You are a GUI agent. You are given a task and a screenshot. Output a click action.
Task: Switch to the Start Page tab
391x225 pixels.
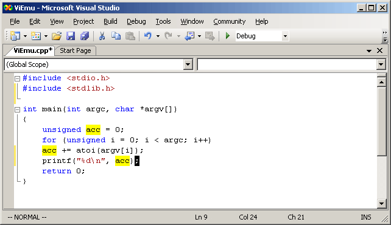(76, 50)
